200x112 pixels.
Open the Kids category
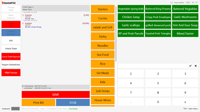click(x=103, y=82)
